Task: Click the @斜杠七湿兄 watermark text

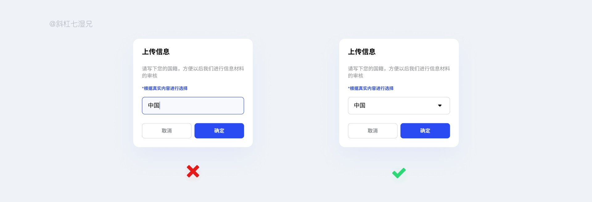Action: click(71, 24)
